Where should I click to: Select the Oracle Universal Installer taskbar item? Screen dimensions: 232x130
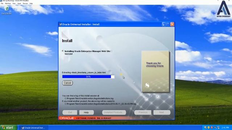tap(34, 128)
